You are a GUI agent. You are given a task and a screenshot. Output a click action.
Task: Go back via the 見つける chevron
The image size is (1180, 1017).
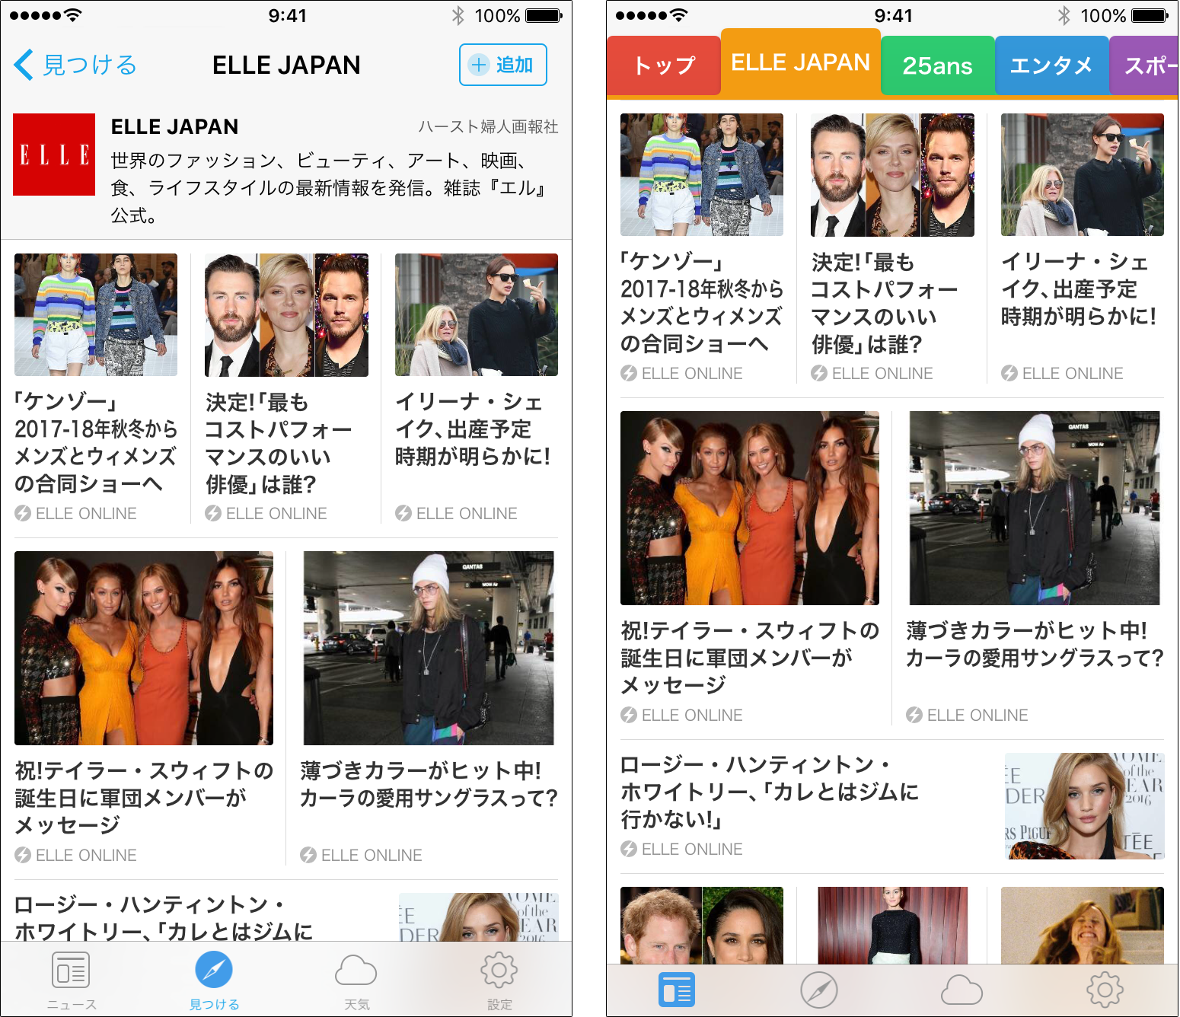click(75, 65)
